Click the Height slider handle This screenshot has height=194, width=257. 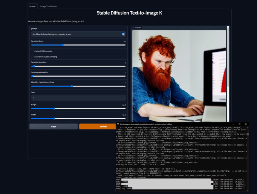(54, 109)
